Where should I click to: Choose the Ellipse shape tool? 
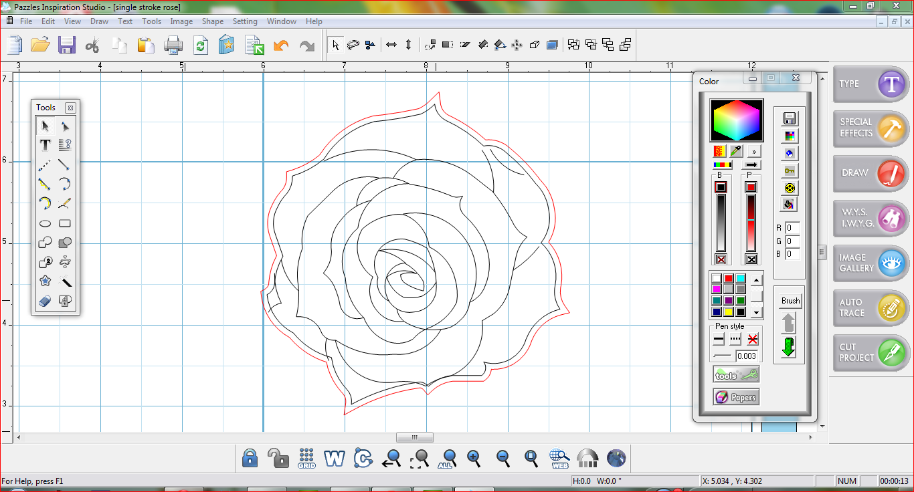(x=45, y=224)
